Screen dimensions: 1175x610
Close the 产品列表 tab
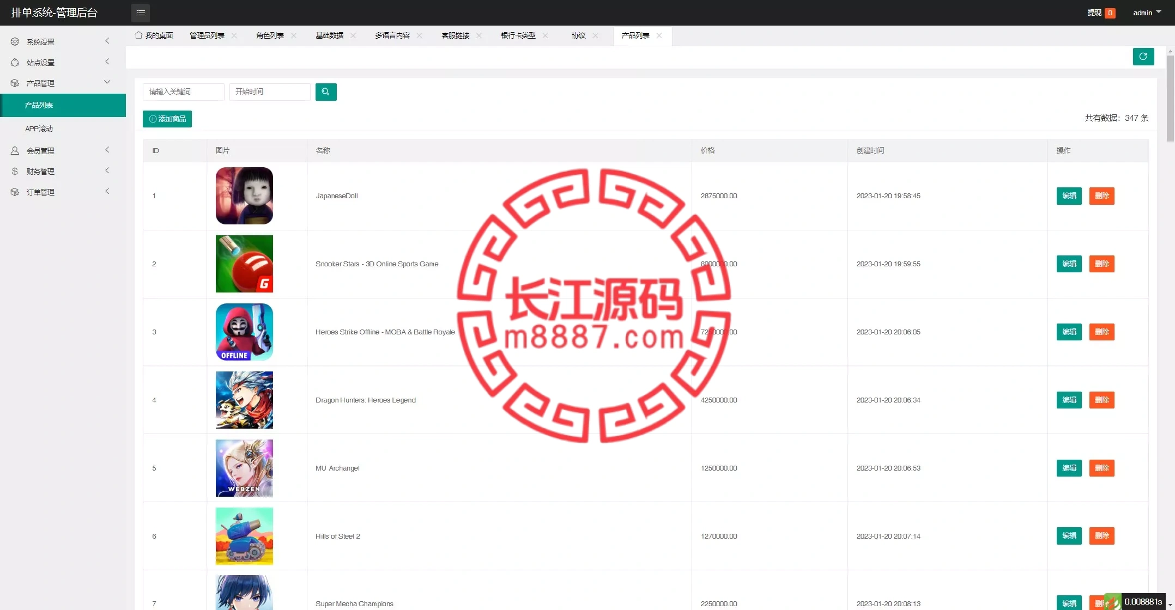click(x=659, y=35)
